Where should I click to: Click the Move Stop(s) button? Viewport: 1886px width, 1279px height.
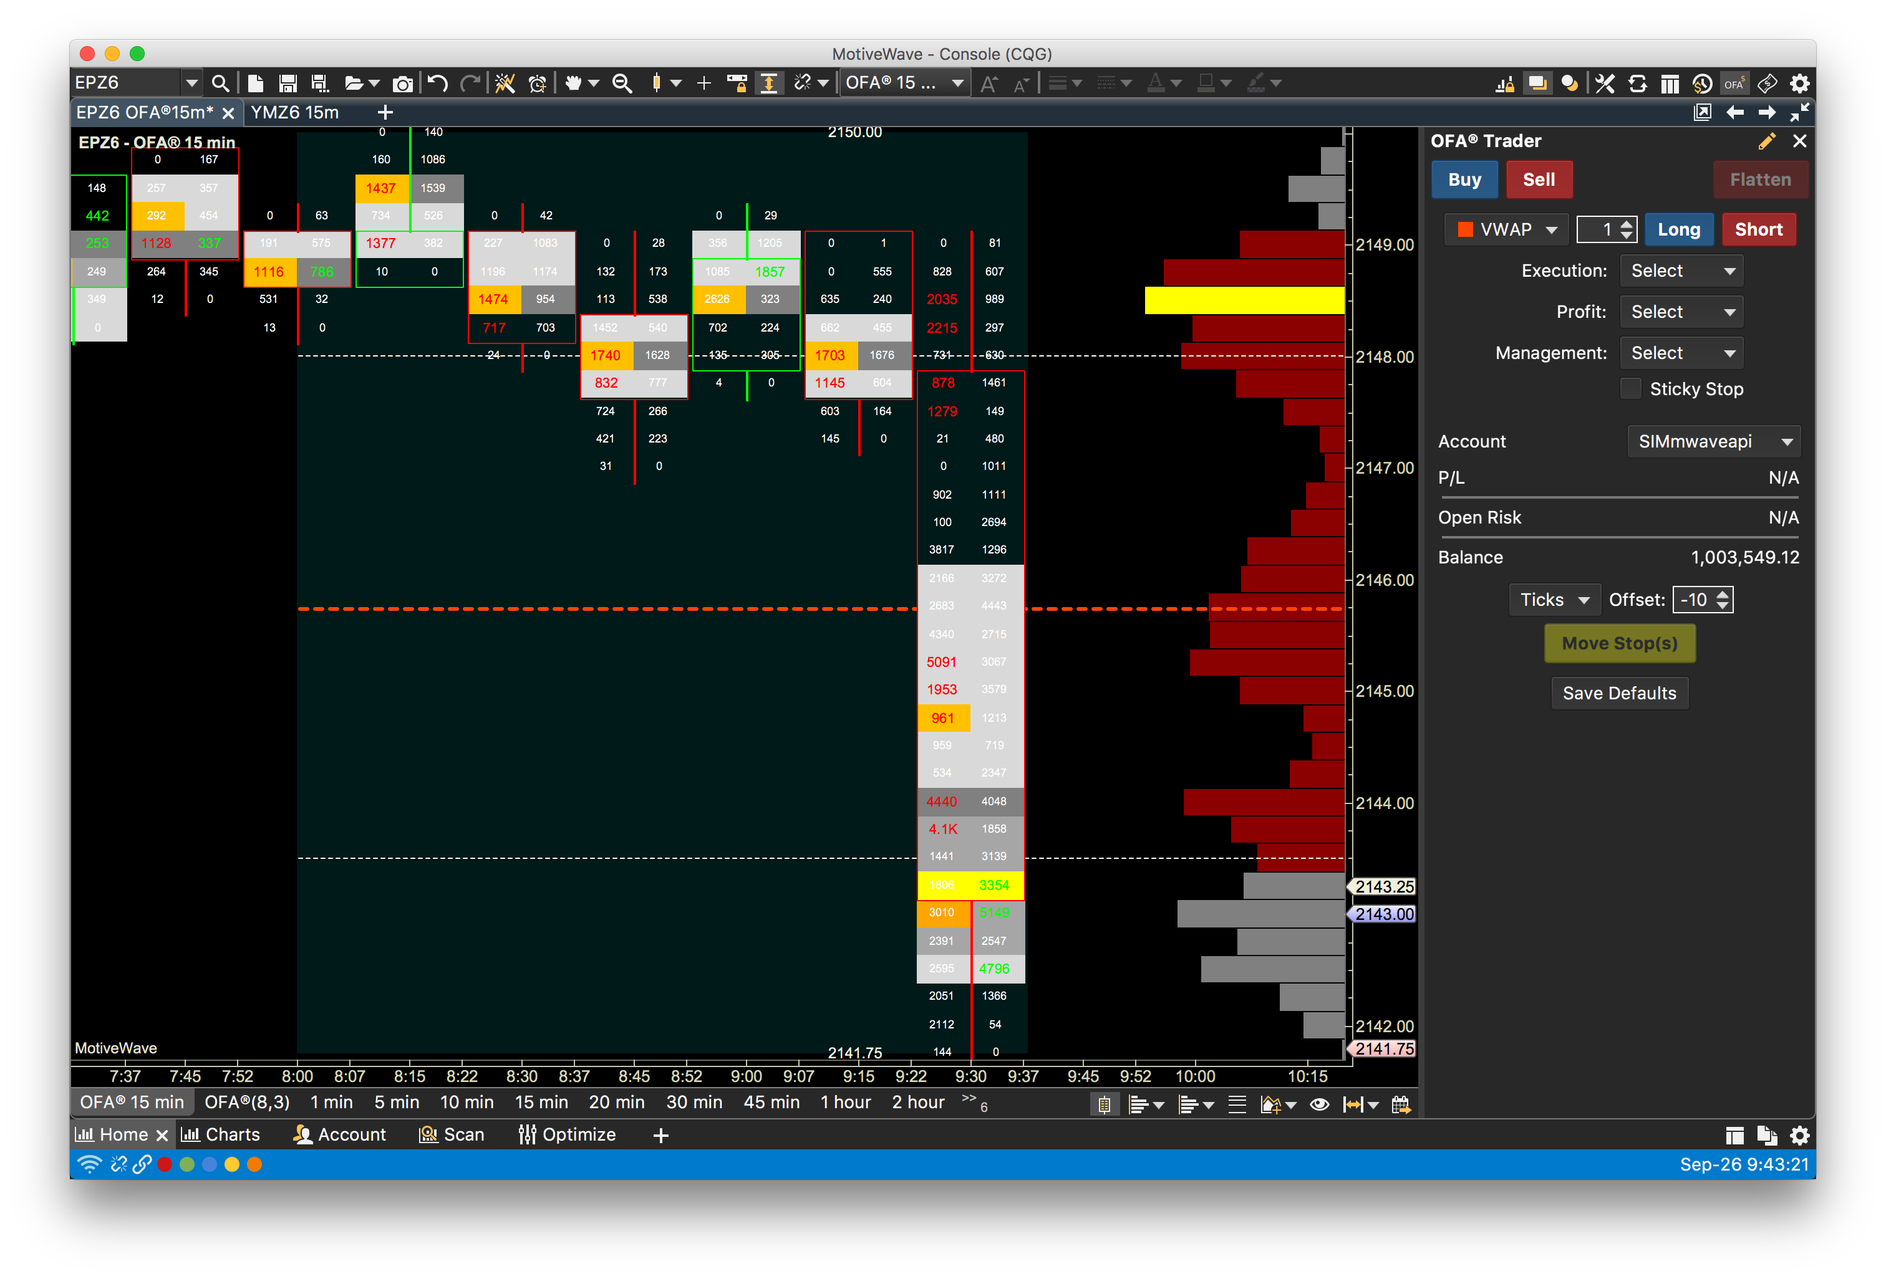[1619, 643]
